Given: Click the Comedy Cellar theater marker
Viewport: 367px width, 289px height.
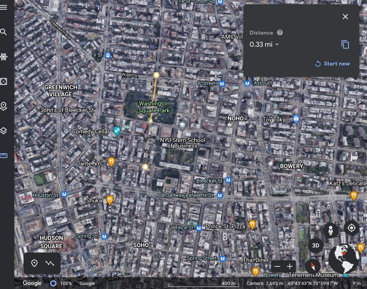Looking at the screenshot, I should point(116,131).
